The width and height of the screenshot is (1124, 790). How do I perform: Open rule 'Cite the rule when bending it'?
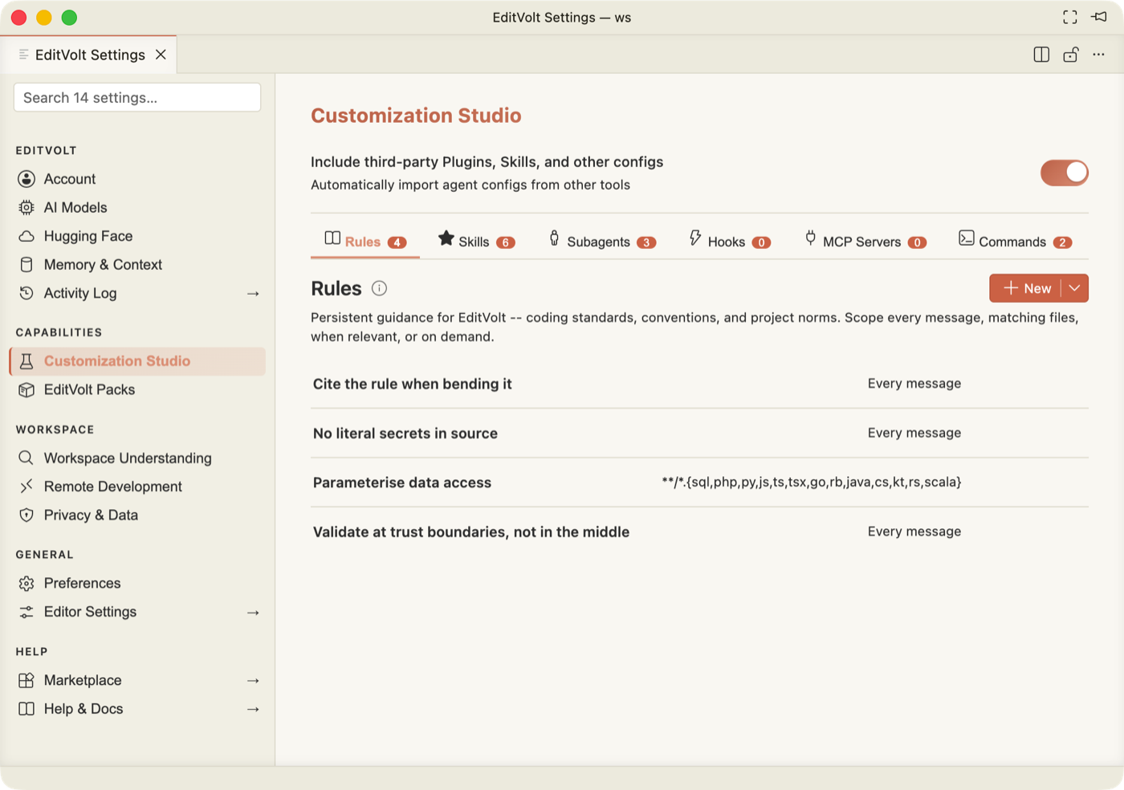click(699, 384)
